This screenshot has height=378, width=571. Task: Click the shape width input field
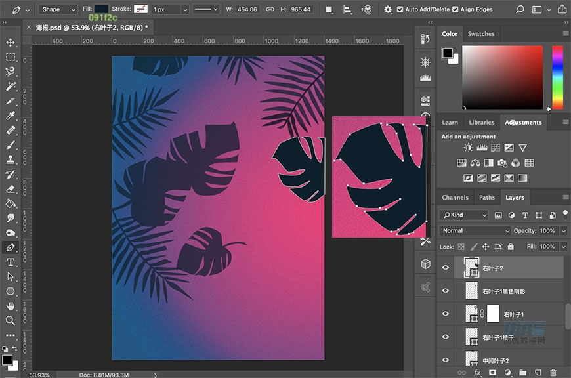(x=247, y=10)
